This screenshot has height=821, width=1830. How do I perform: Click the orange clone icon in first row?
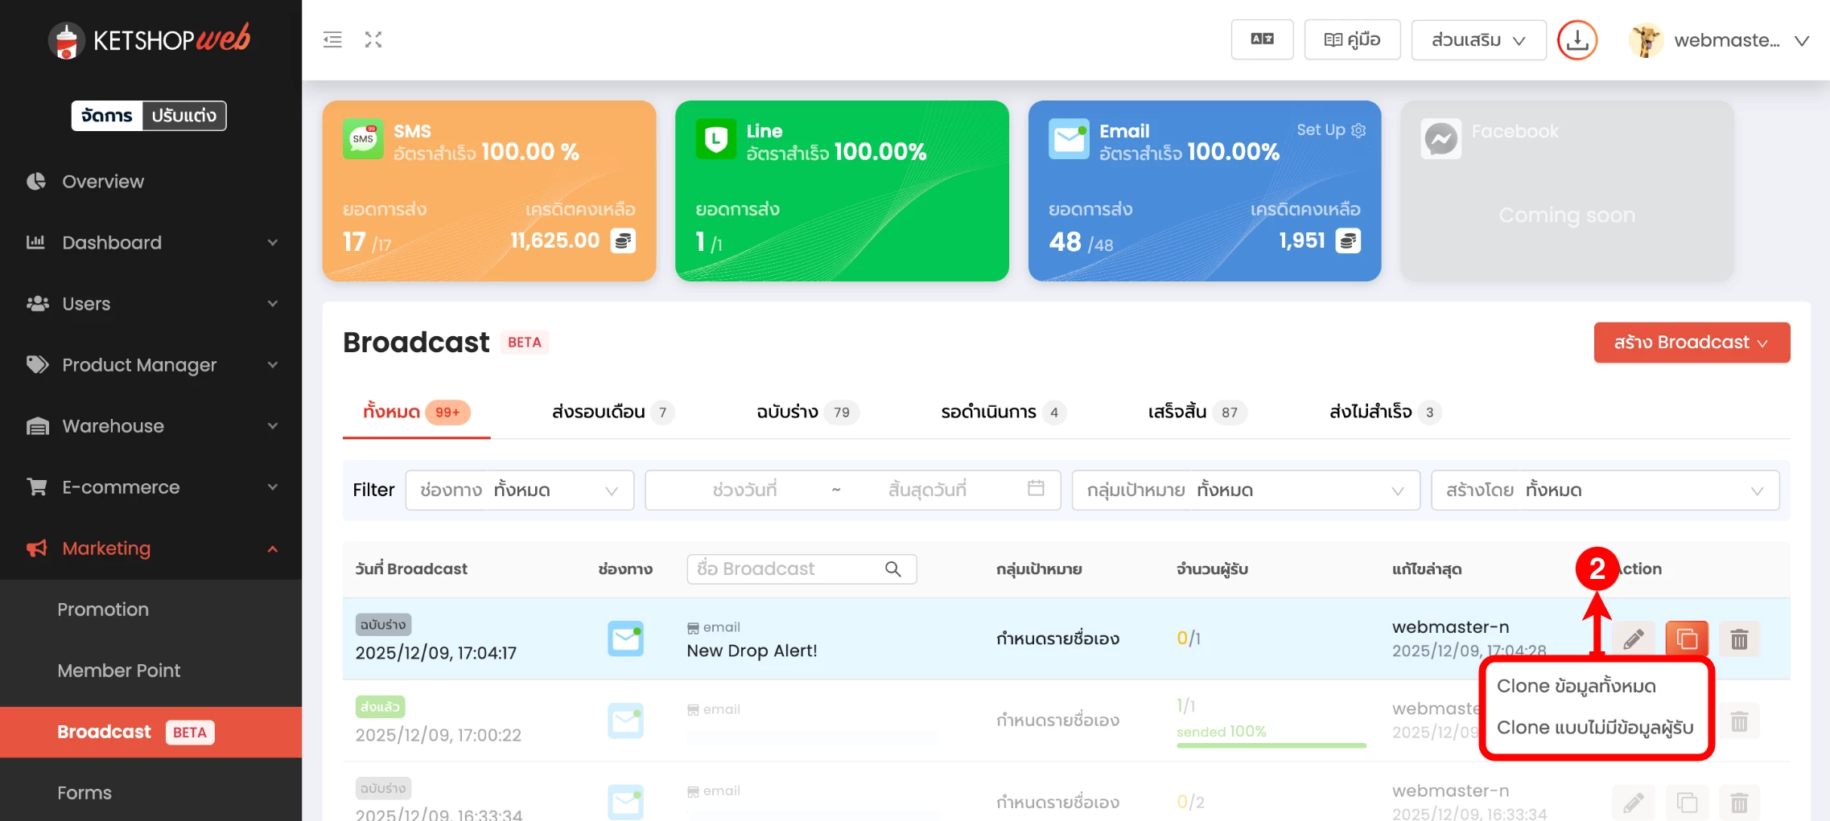coord(1686,639)
